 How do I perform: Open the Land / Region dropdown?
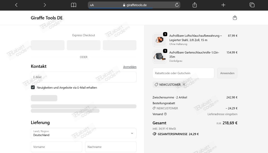[83, 133]
